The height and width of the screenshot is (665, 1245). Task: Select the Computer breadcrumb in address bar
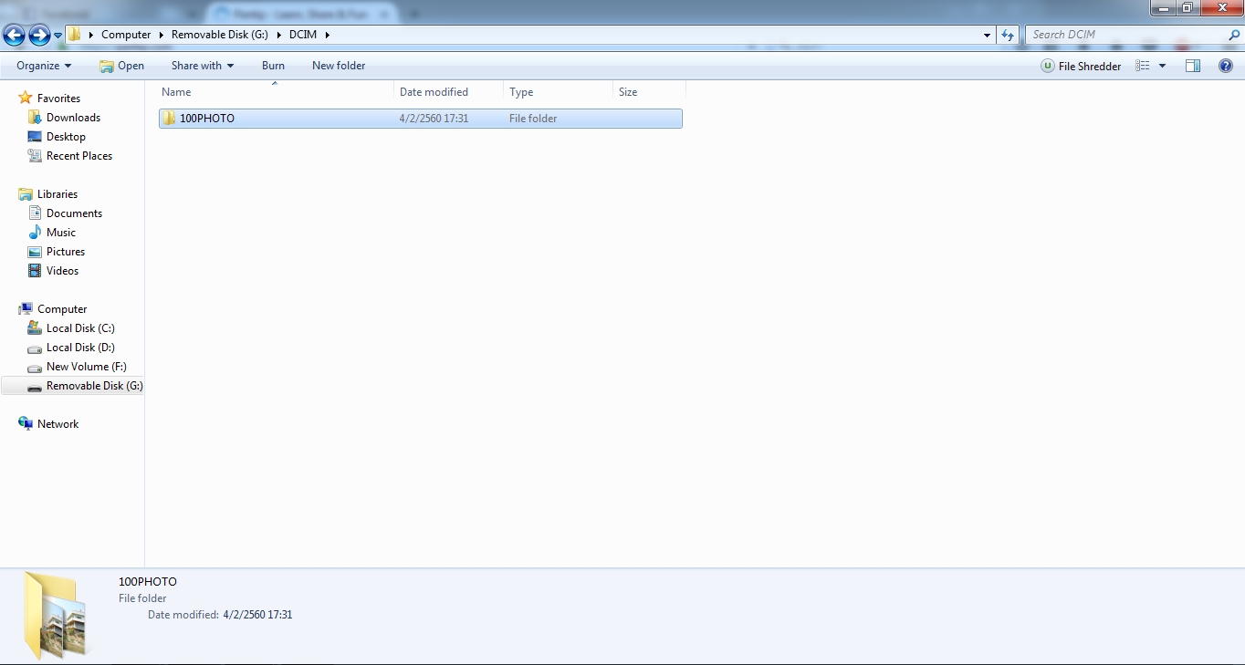pos(126,35)
